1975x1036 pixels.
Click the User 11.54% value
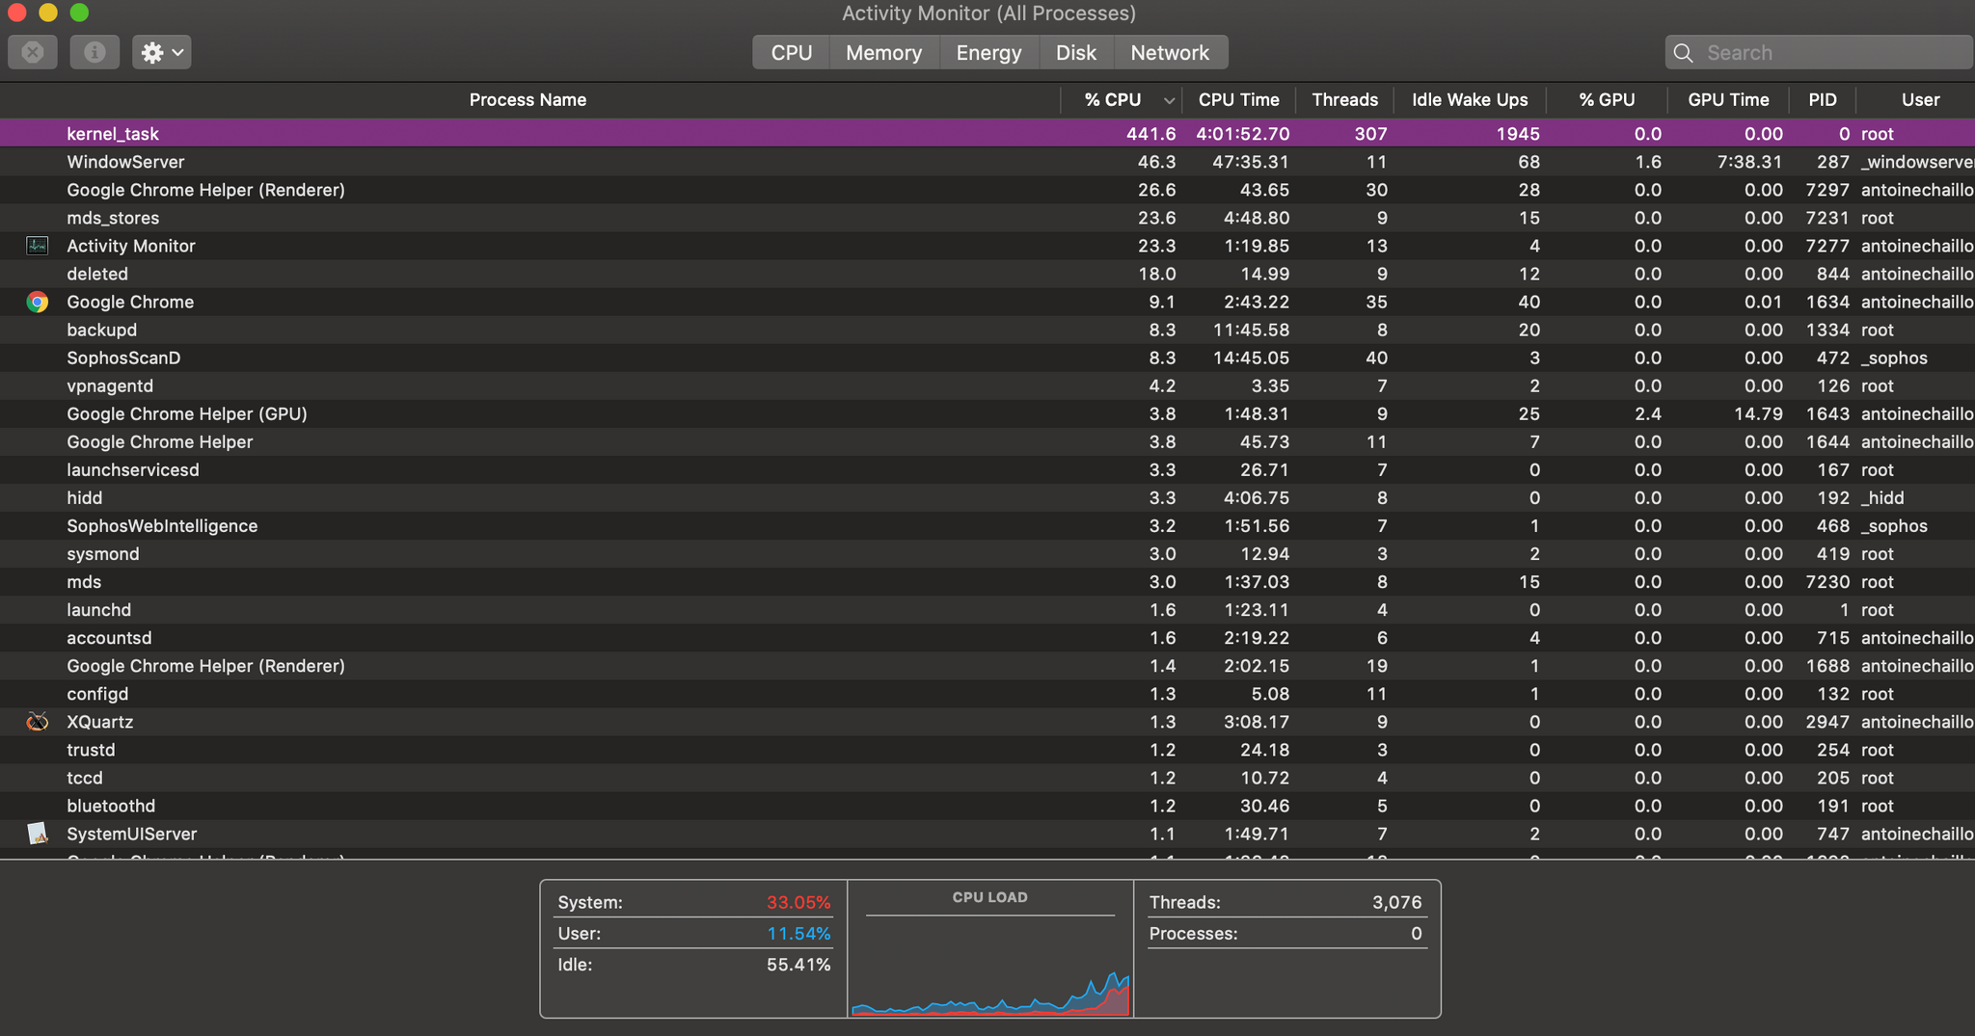[798, 934]
